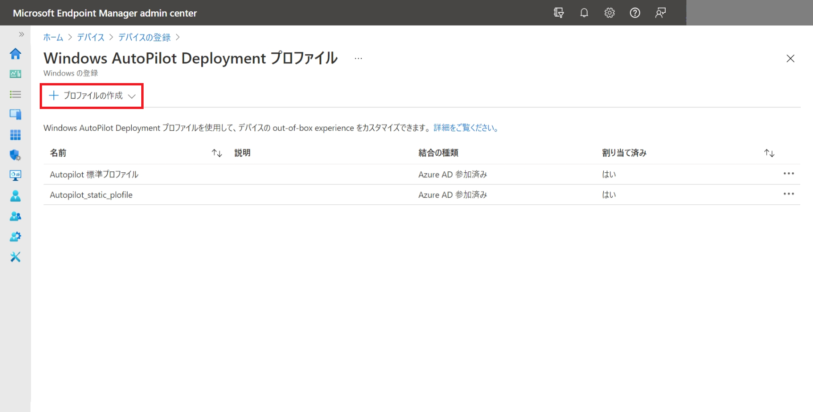The width and height of the screenshot is (813, 412).
Task: Open Endpoint security shield icon
Action: tap(15, 155)
